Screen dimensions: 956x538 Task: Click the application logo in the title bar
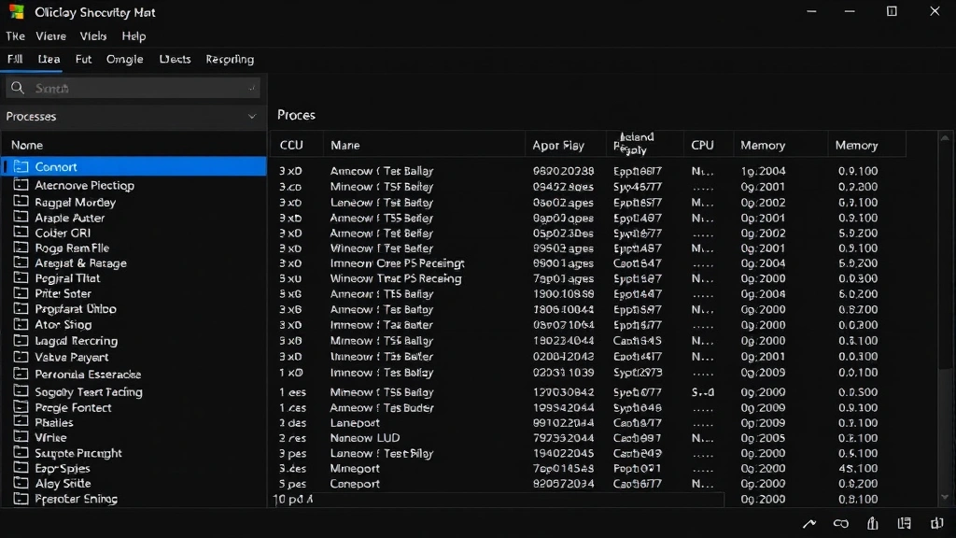click(15, 12)
